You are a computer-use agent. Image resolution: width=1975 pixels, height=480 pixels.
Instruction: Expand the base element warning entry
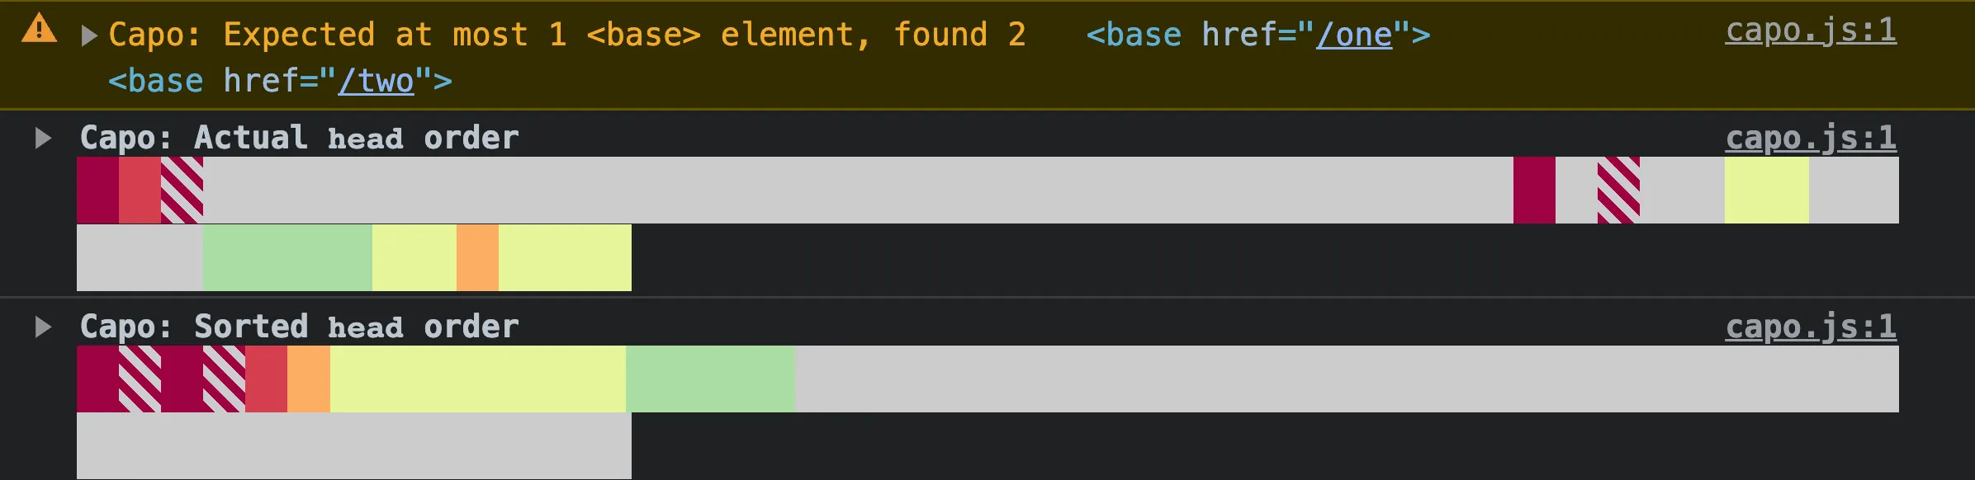pos(88,33)
